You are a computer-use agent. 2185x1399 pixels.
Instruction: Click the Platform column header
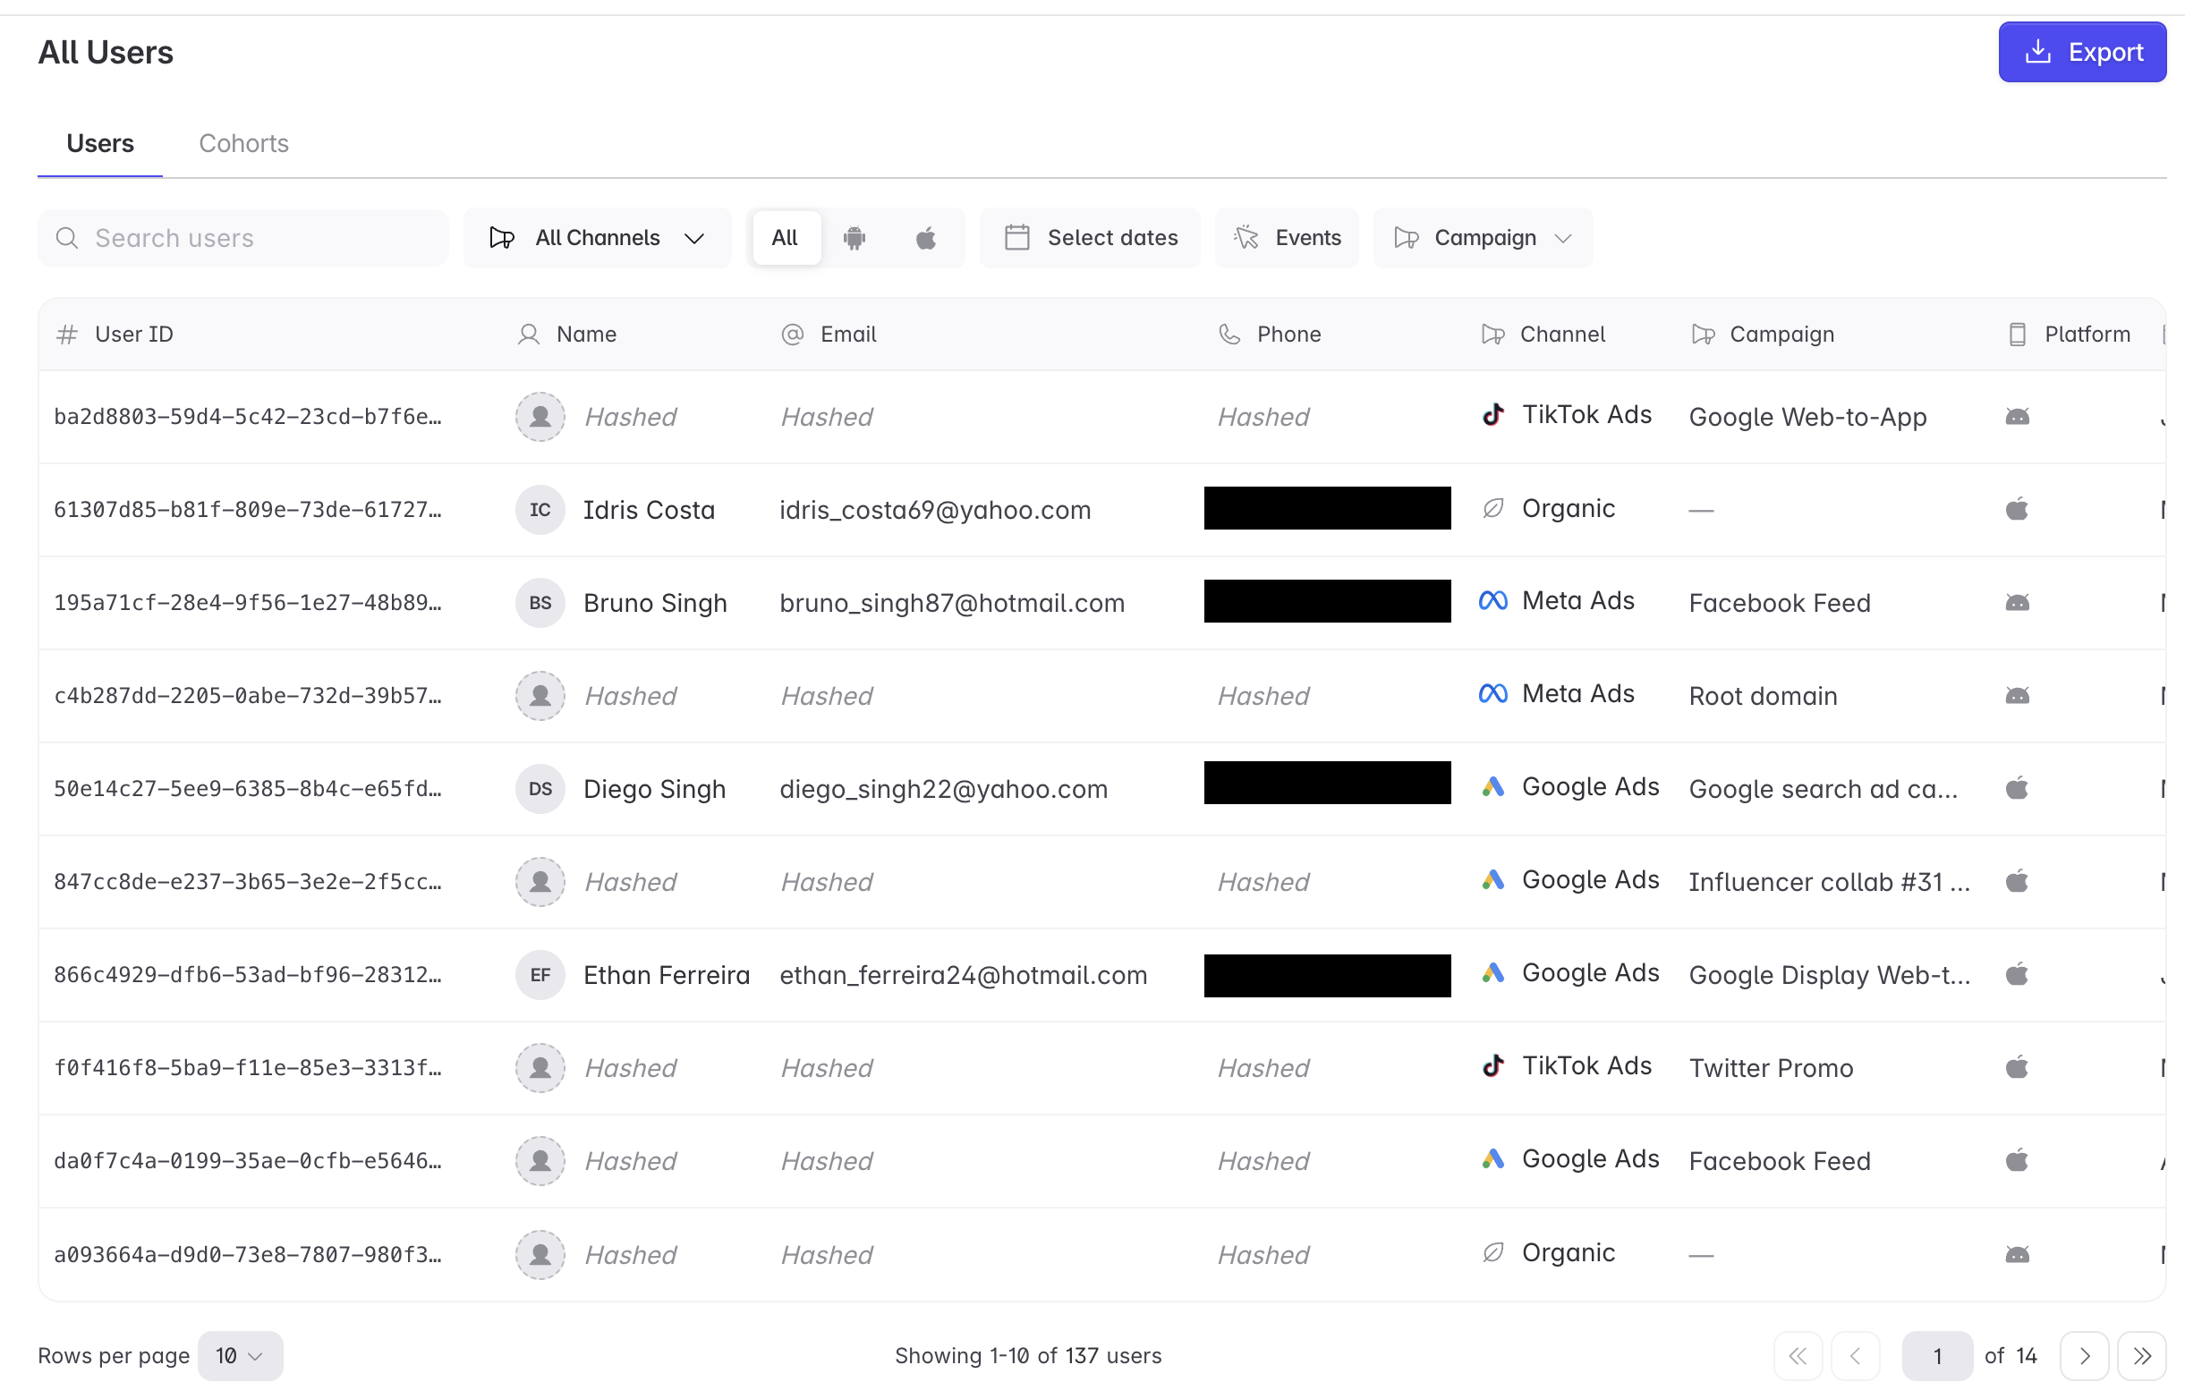point(2069,335)
